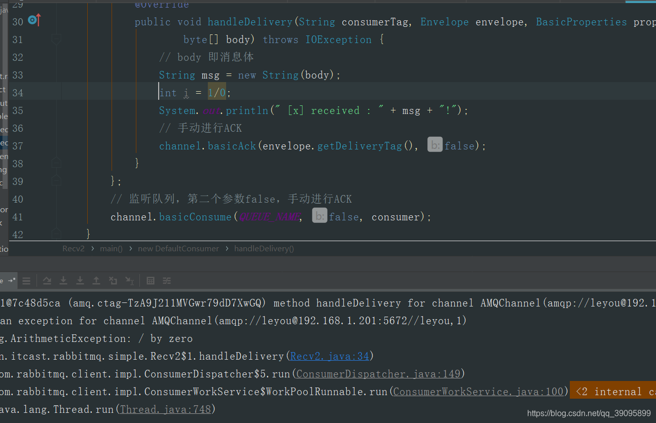656x423 pixels.
Task: Collapse the code fold marker at line 38
Action: [x=56, y=163]
